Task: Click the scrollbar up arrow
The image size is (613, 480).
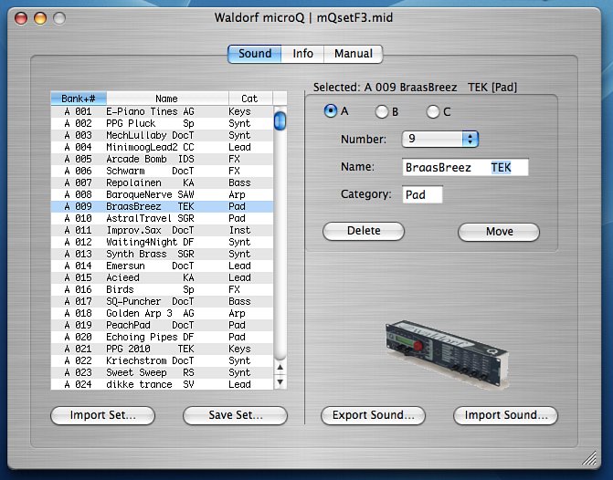Action: point(280,367)
